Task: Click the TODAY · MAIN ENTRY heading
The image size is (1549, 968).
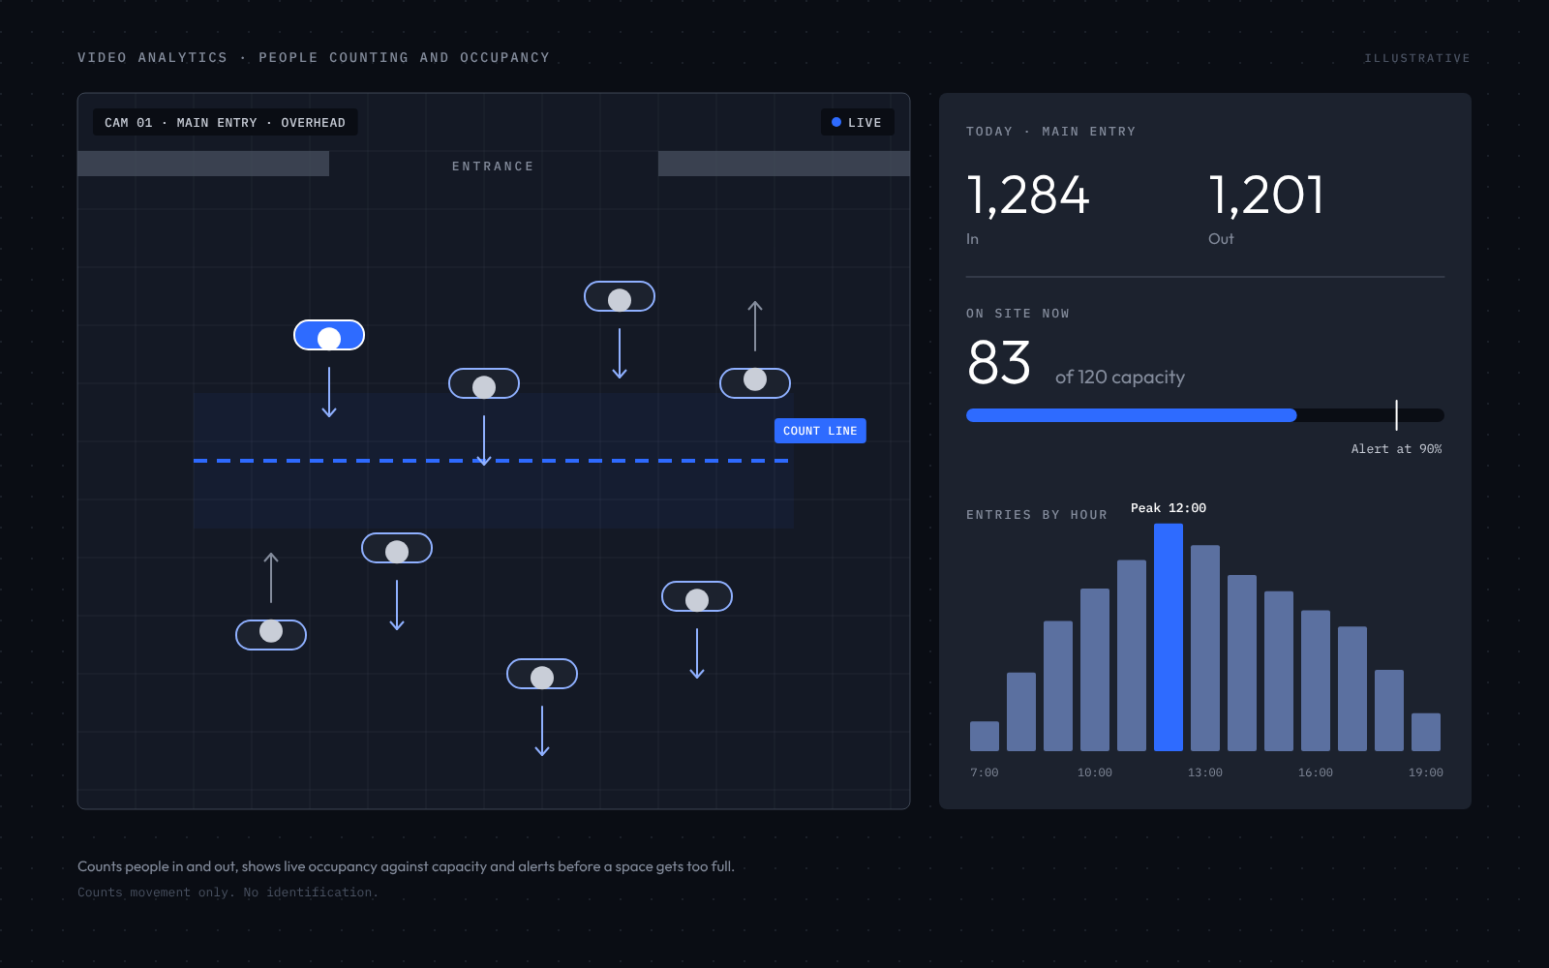Action: coord(1051,132)
